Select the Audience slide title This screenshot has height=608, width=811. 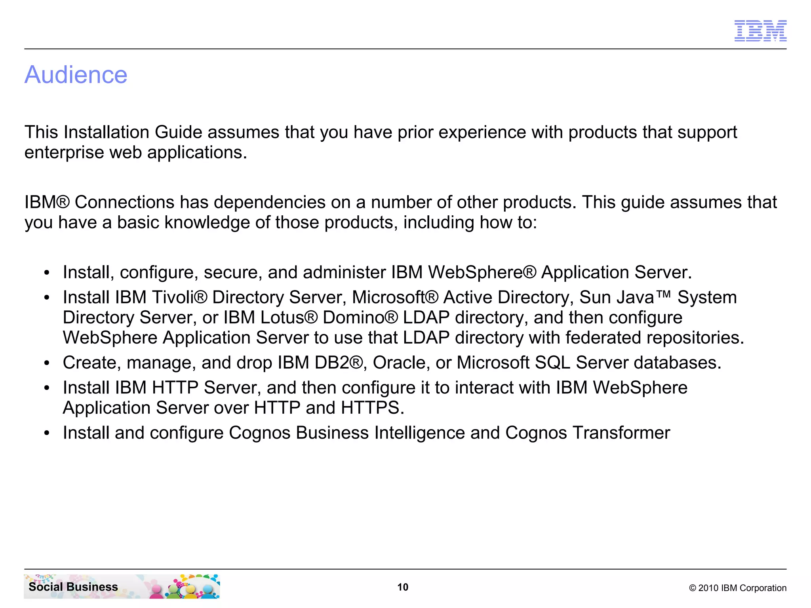point(76,74)
